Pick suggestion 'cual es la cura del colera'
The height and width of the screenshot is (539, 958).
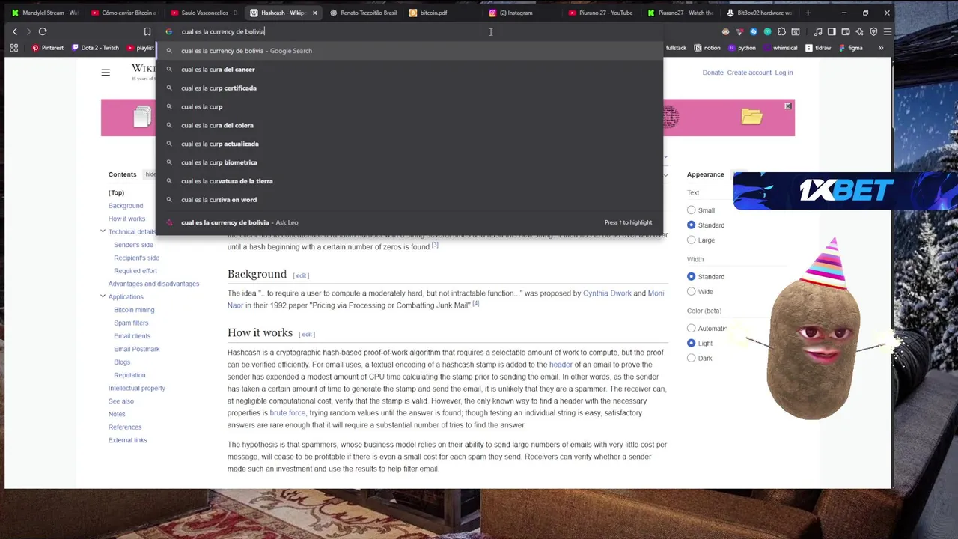pyautogui.click(x=409, y=125)
